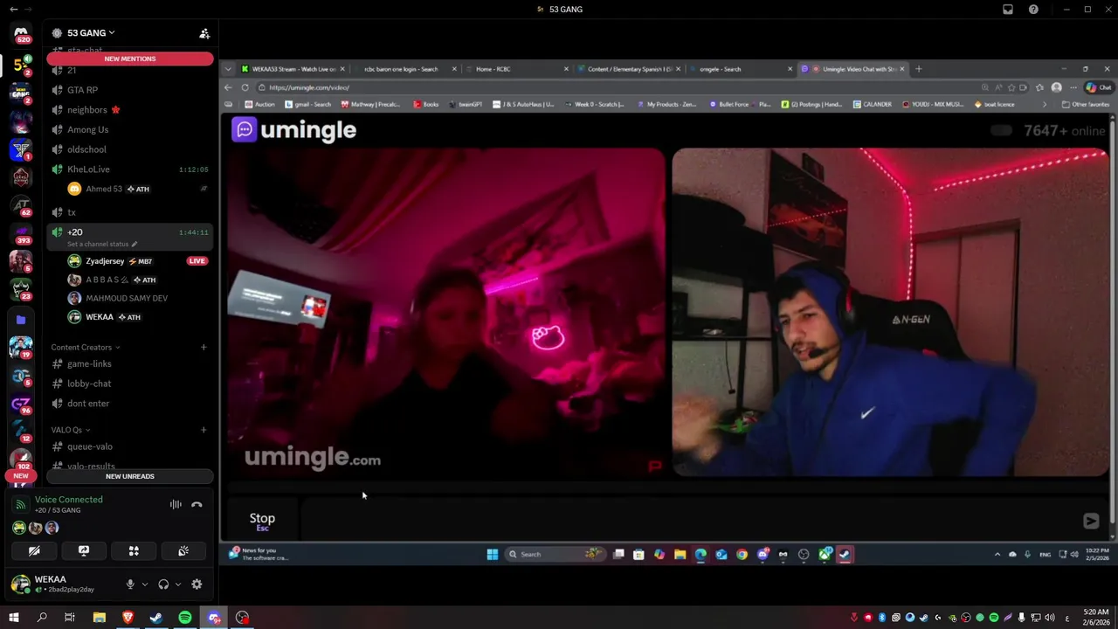Go back with Discord title bar arrow

(13, 10)
